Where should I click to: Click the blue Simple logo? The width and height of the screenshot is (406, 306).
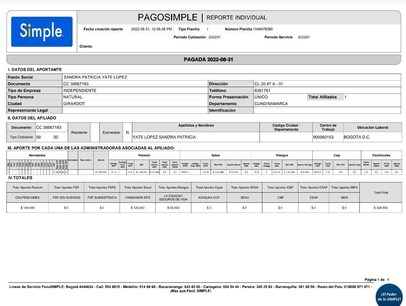(x=42, y=32)
